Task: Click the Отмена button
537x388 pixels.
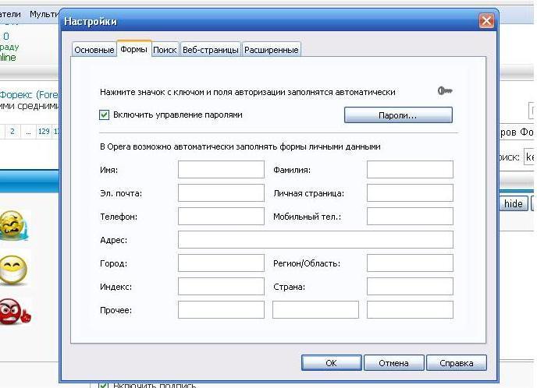Action: tap(394, 363)
